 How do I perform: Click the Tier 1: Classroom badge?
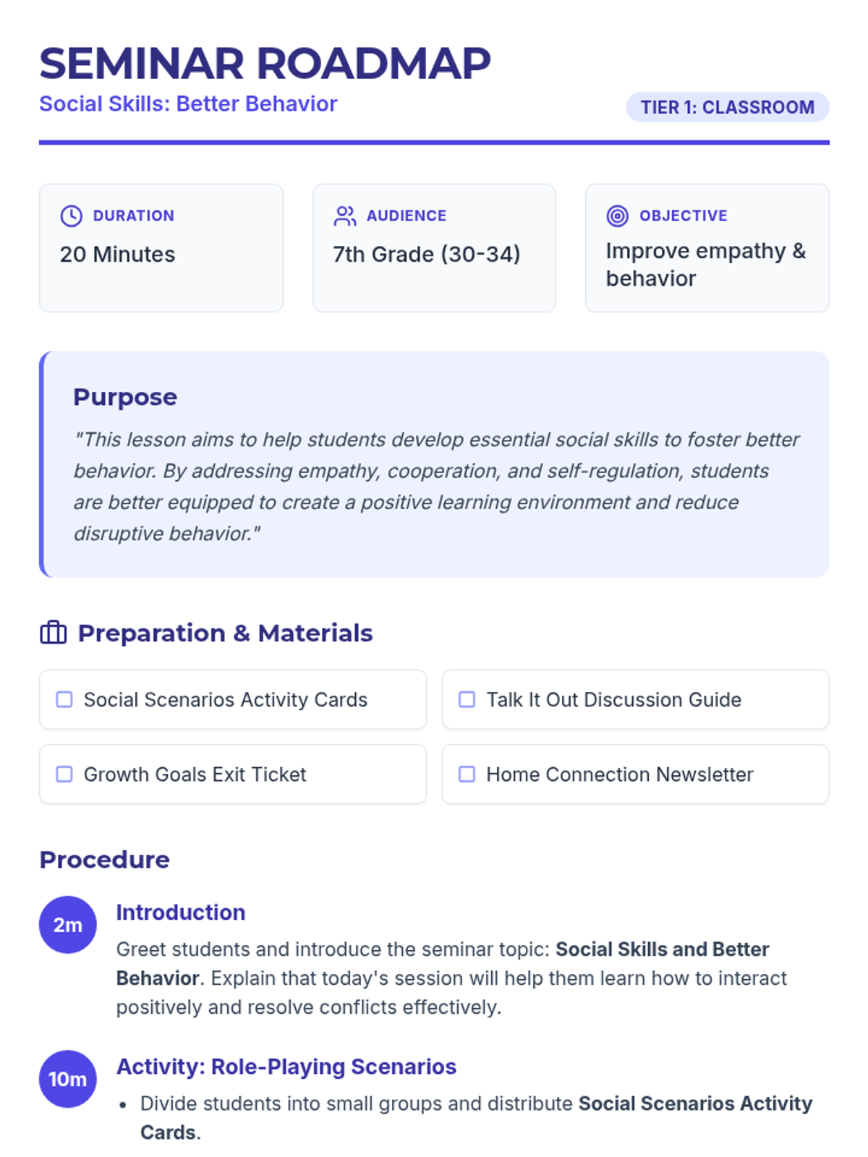(728, 107)
